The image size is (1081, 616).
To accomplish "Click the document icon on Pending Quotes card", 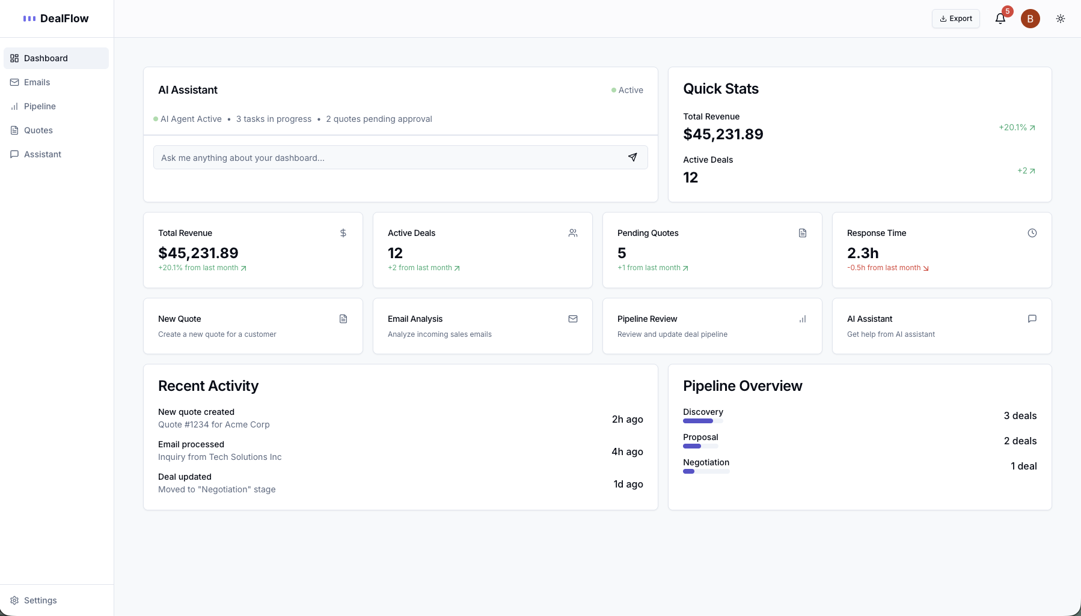I will coord(803,233).
